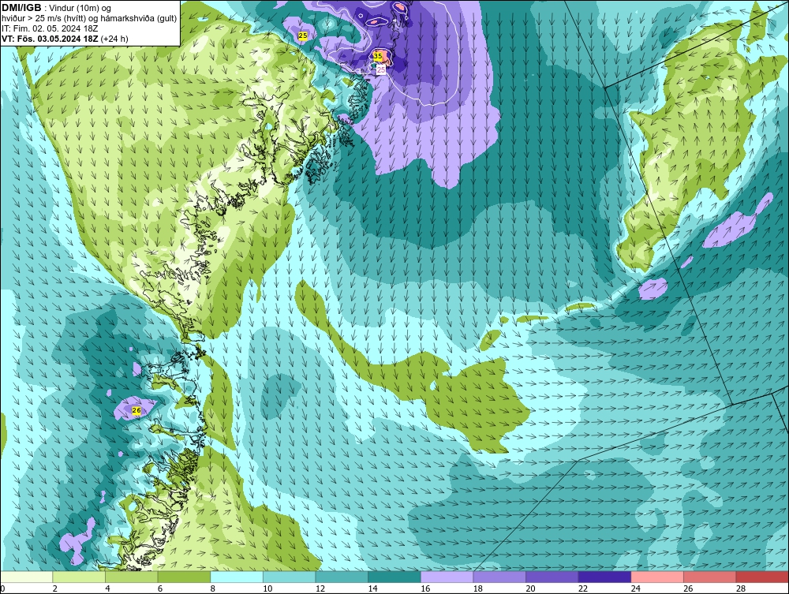Viewport: 789px width, 594px height.
Task: Click the white 25 gust label
Action: pyautogui.click(x=381, y=69)
